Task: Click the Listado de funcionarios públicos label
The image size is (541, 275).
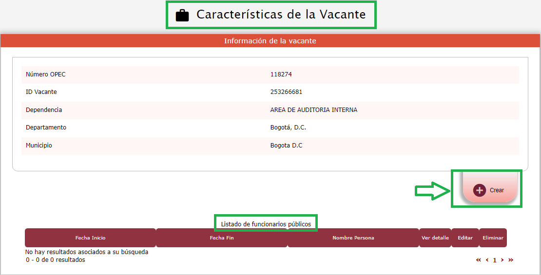Action: (x=266, y=224)
